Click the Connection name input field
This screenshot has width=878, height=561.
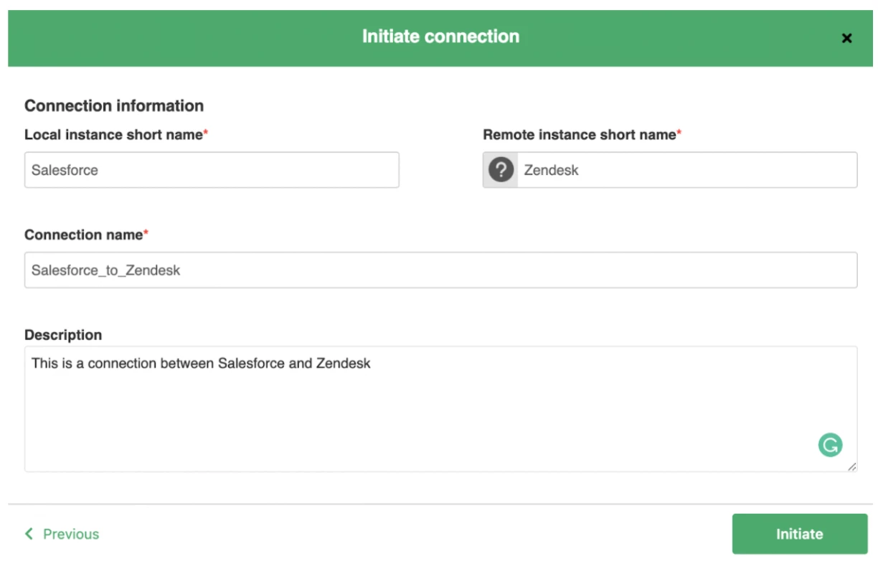click(x=440, y=270)
